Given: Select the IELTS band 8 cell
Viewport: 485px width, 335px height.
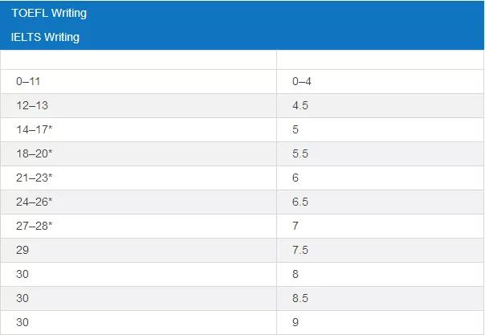Looking at the screenshot, I should click(295, 274).
